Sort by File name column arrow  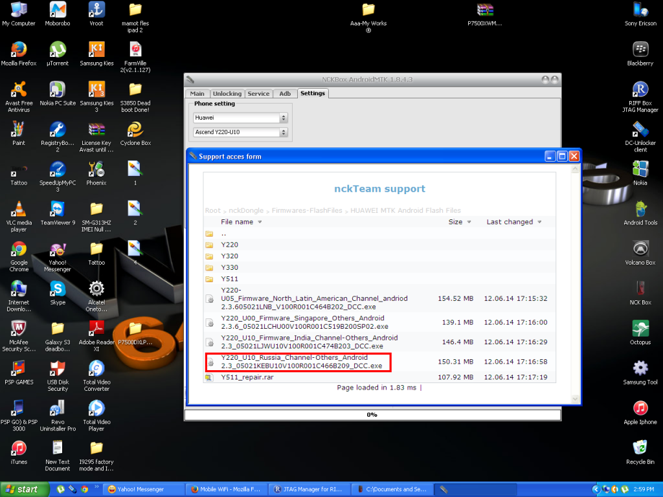260,222
